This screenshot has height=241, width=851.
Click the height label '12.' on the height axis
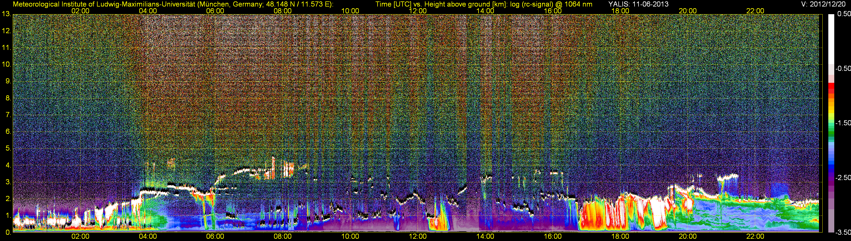7,31
